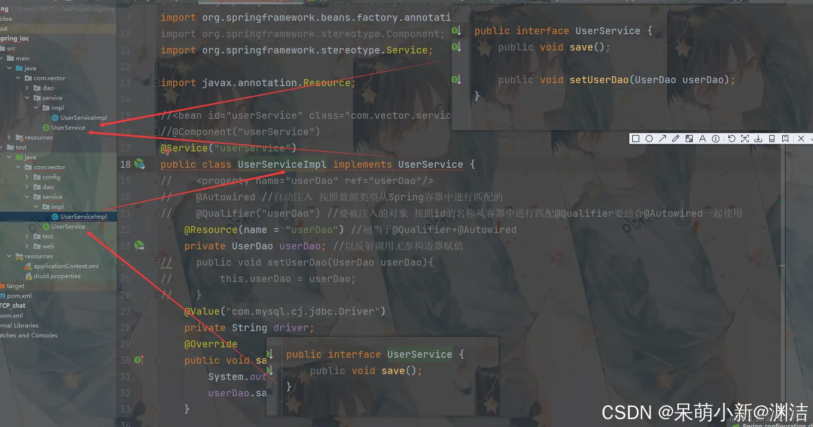Click @Resource annotation on line 22

tap(211, 230)
